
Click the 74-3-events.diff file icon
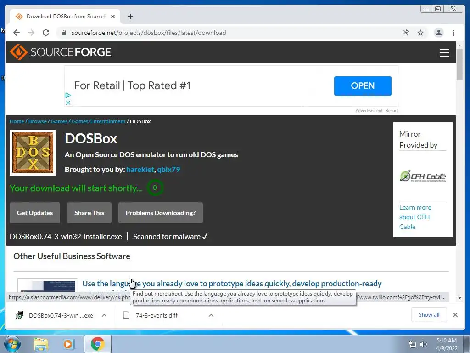(x=127, y=315)
